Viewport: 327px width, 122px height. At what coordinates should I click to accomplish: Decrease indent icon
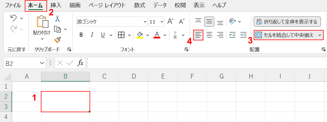point(232,35)
